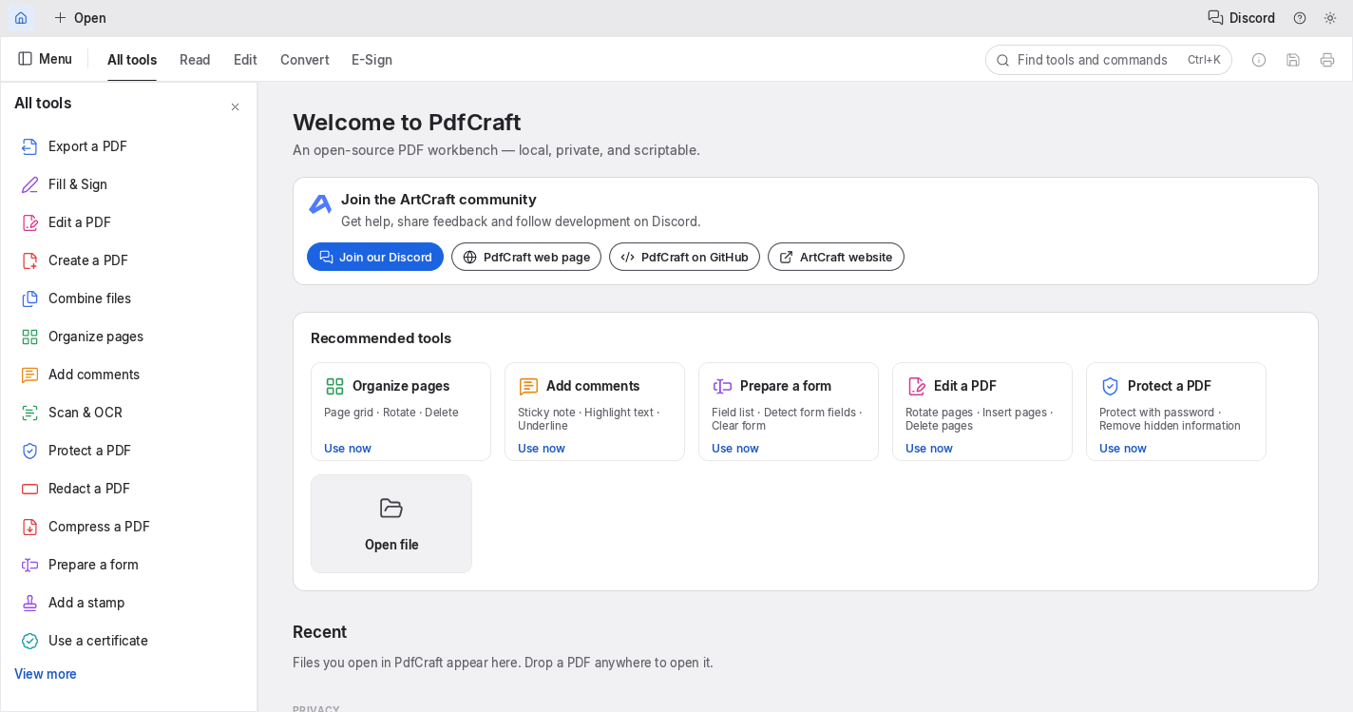Click the save icon in toolbar
This screenshot has height=712, width=1353.
[1293, 60]
